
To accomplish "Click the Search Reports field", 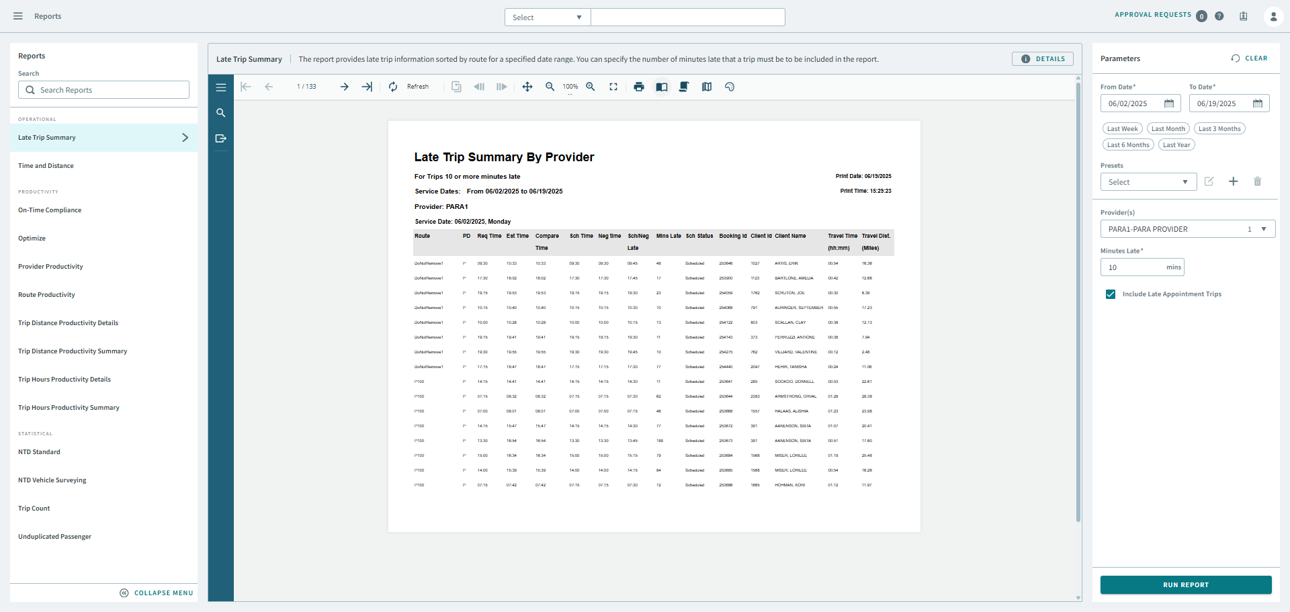I will pos(103,90).
